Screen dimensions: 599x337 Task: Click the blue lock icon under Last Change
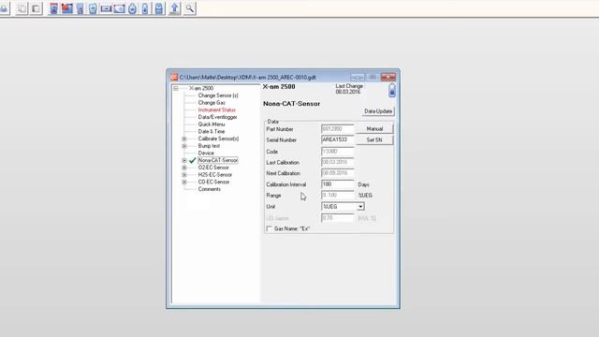[x=392, y=91]
